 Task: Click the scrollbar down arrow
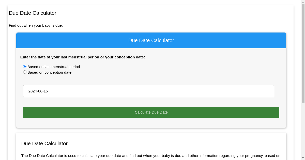pos(303,158)
